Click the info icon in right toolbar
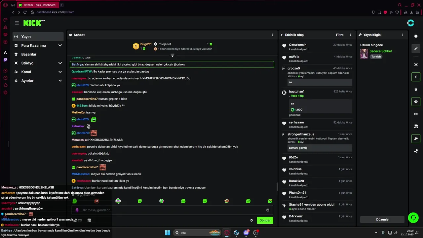The image size is (423, 238). coord(416,36)
